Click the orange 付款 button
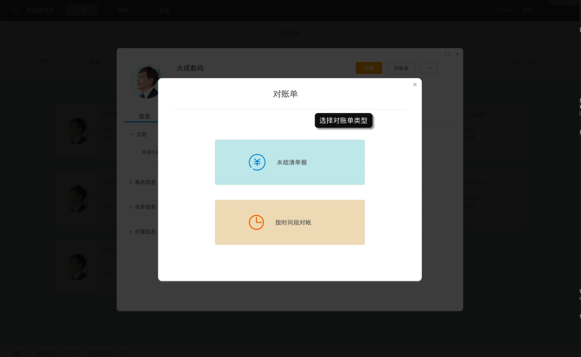 click(369, 68)
